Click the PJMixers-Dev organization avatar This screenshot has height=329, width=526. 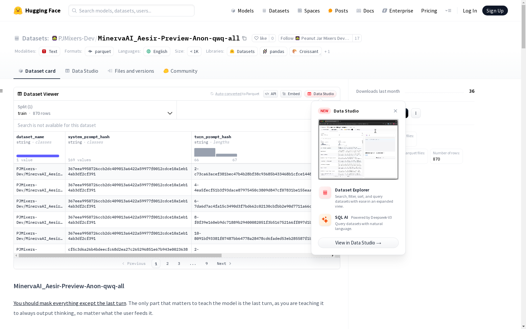coord(55,38)
